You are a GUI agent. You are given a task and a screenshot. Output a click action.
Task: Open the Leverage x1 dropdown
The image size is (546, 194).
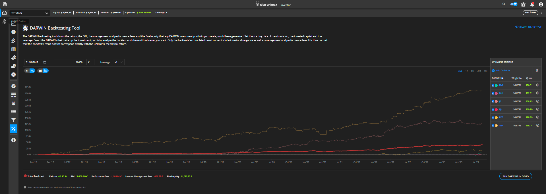point(119,62)
